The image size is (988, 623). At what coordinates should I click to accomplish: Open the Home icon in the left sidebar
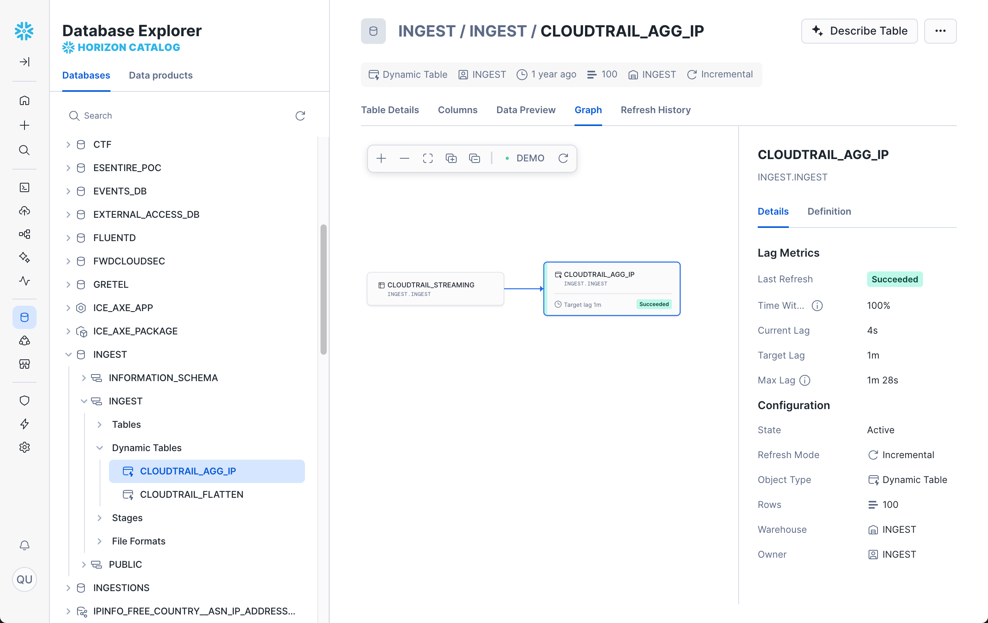(24, 100)
